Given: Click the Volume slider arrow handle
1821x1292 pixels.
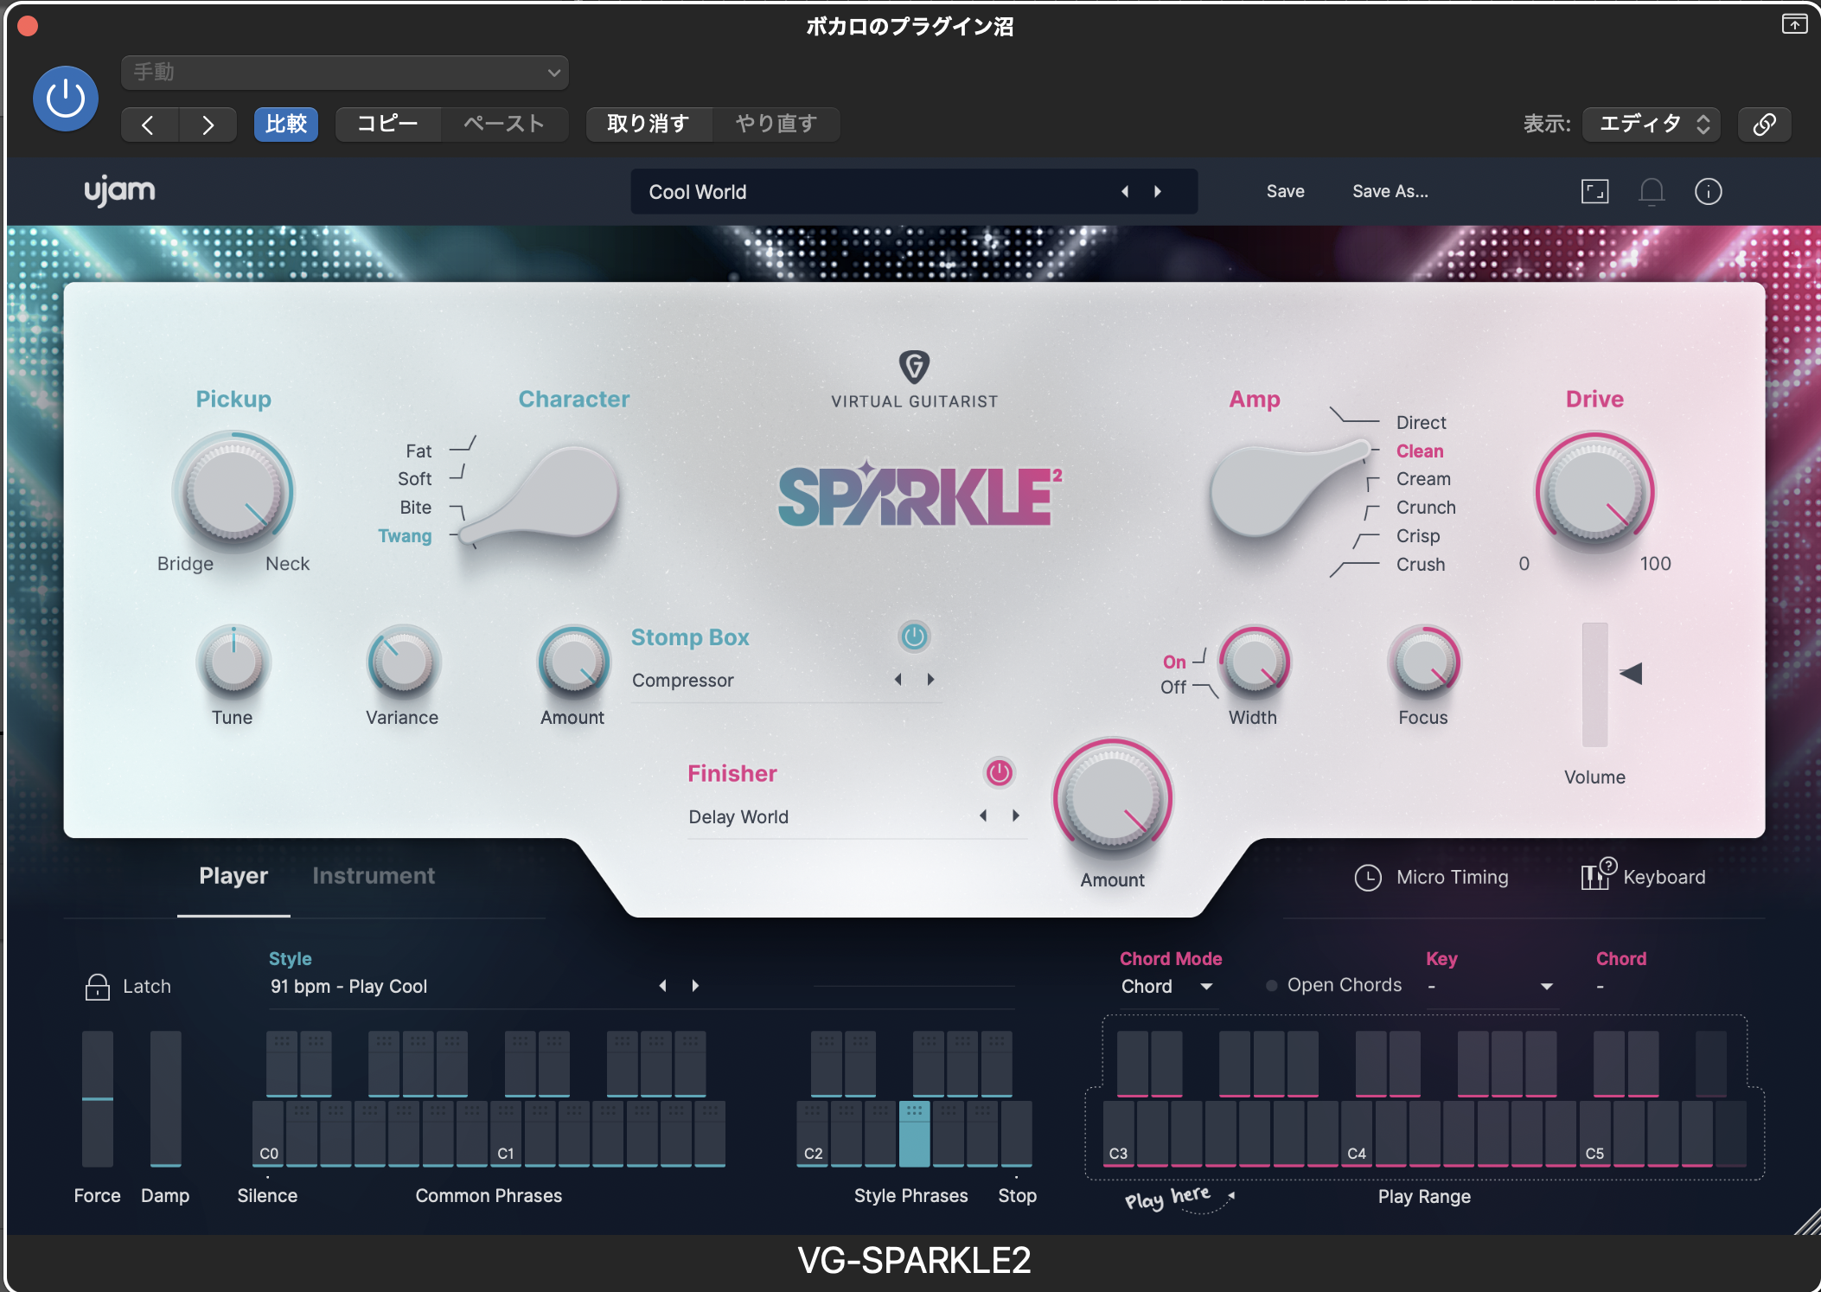Looking at the screenshot, I should (1631, 674).
